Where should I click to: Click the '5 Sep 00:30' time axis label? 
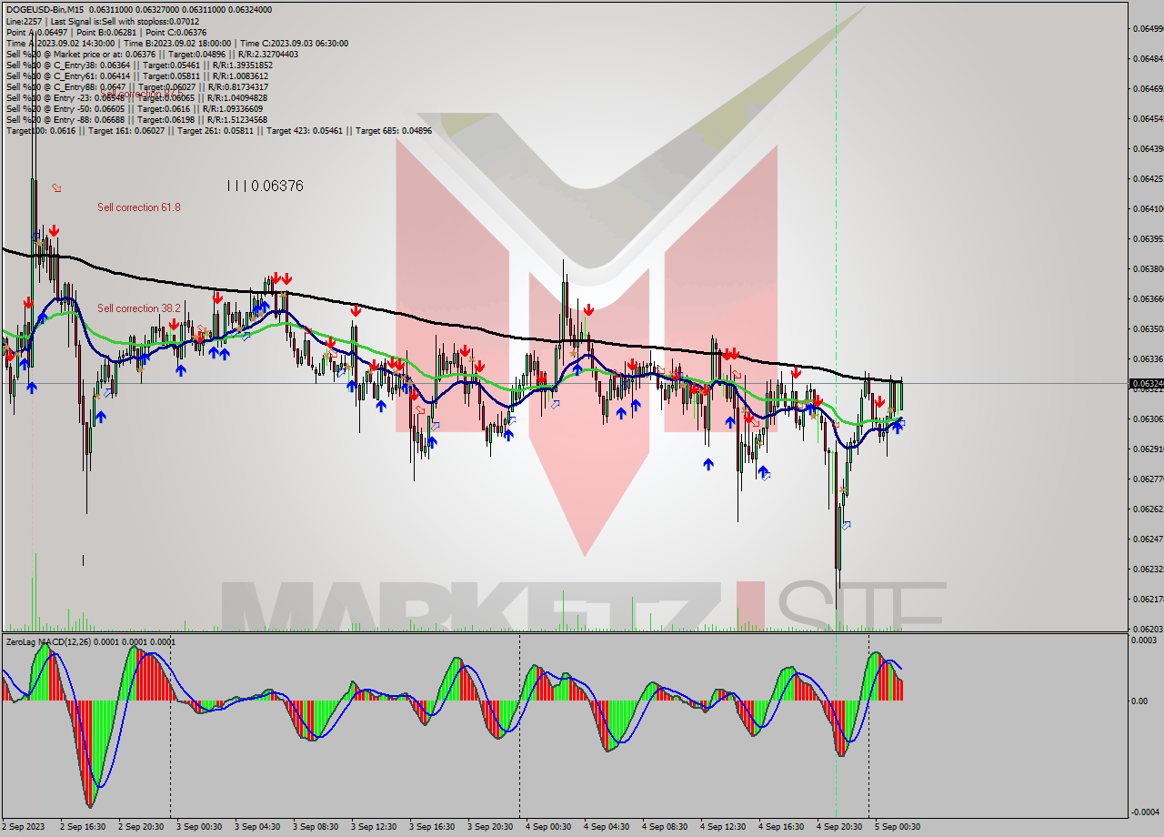898,827
